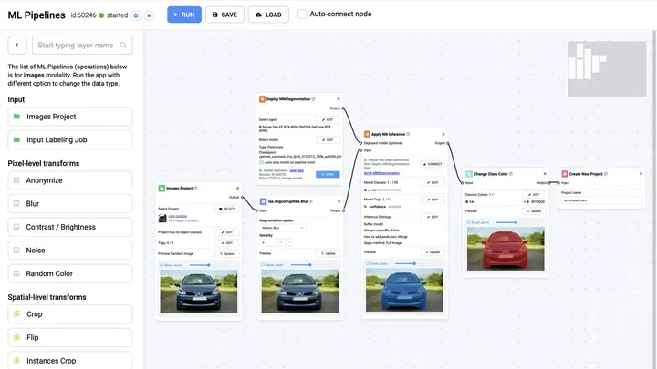Select the Flip spatial transform
The height and width of the screenshot is (369, 657).
coord(70,337)
